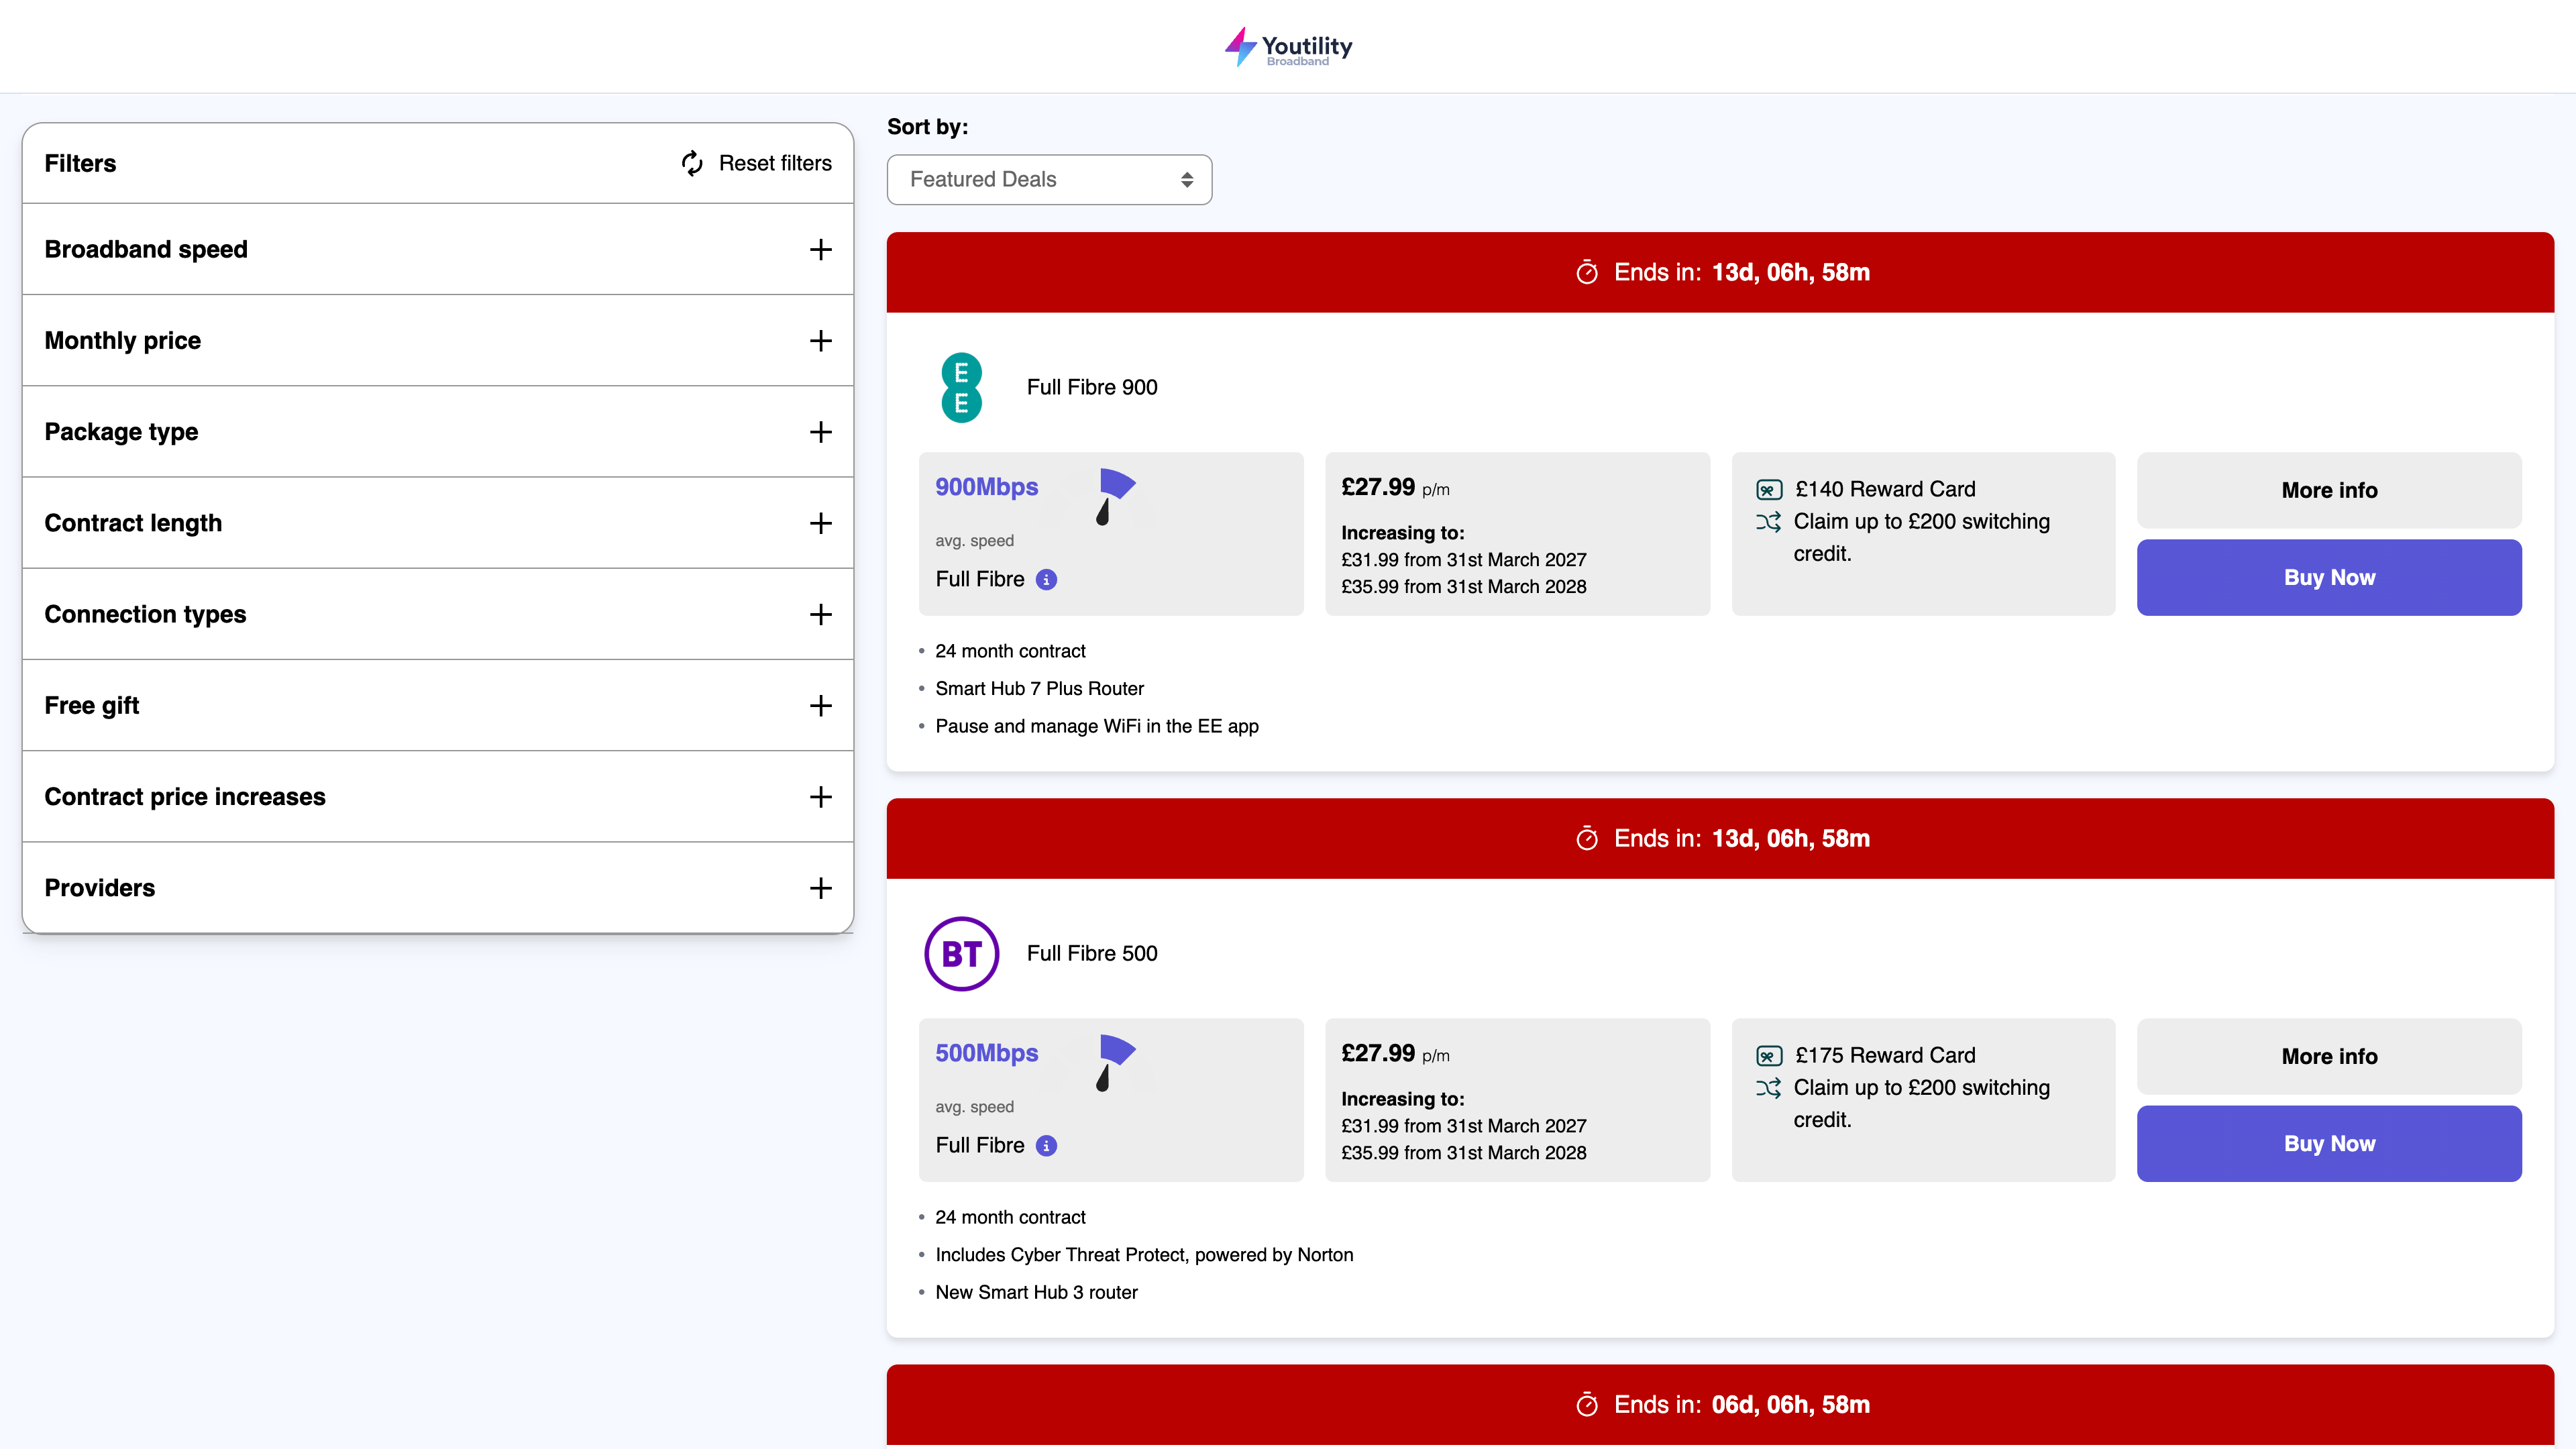Click the Youtility Broadband logo
The image size is (2576, 1449).
1288,47
